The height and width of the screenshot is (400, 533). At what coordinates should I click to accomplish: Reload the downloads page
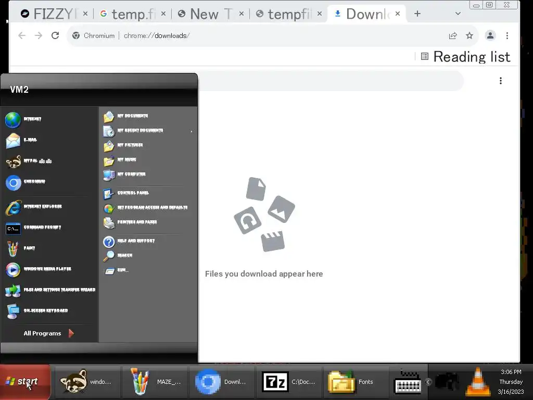(x=55, y=35)
